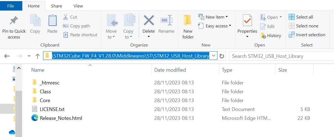334x137 pixels.
Task: Click the Open icon in Open group
Action: coord(263,17)
